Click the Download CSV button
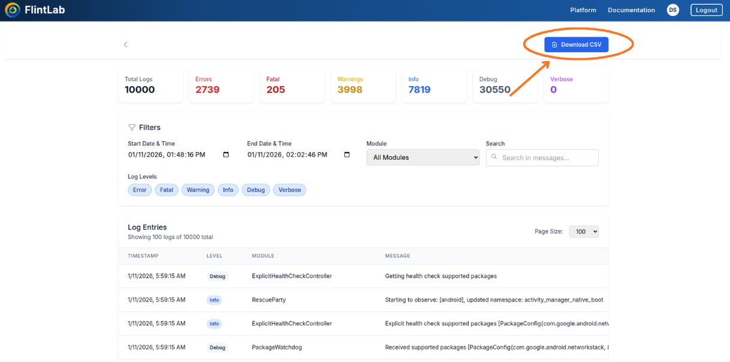 [577, 45]
